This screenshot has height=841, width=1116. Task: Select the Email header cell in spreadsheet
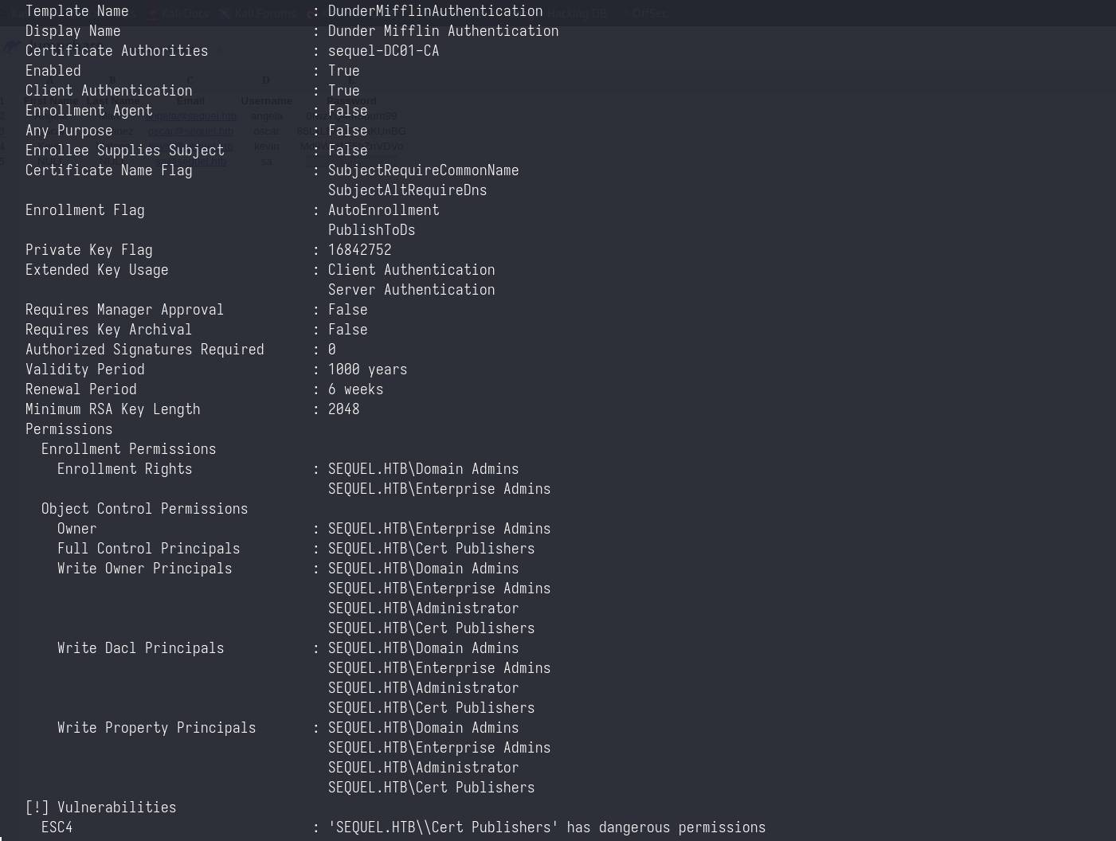coord(190,101)
